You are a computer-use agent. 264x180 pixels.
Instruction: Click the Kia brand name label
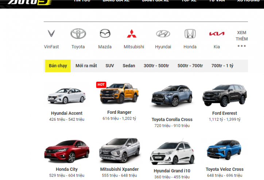[217, 47]
